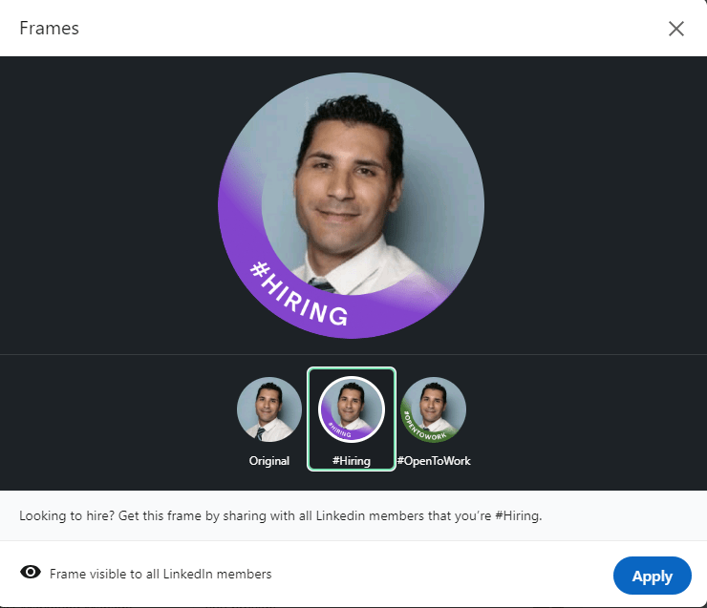This screenshot has height=608, width=707.
Task: Click the necktie in the Original thumbnail
Action: click(261, 433)
